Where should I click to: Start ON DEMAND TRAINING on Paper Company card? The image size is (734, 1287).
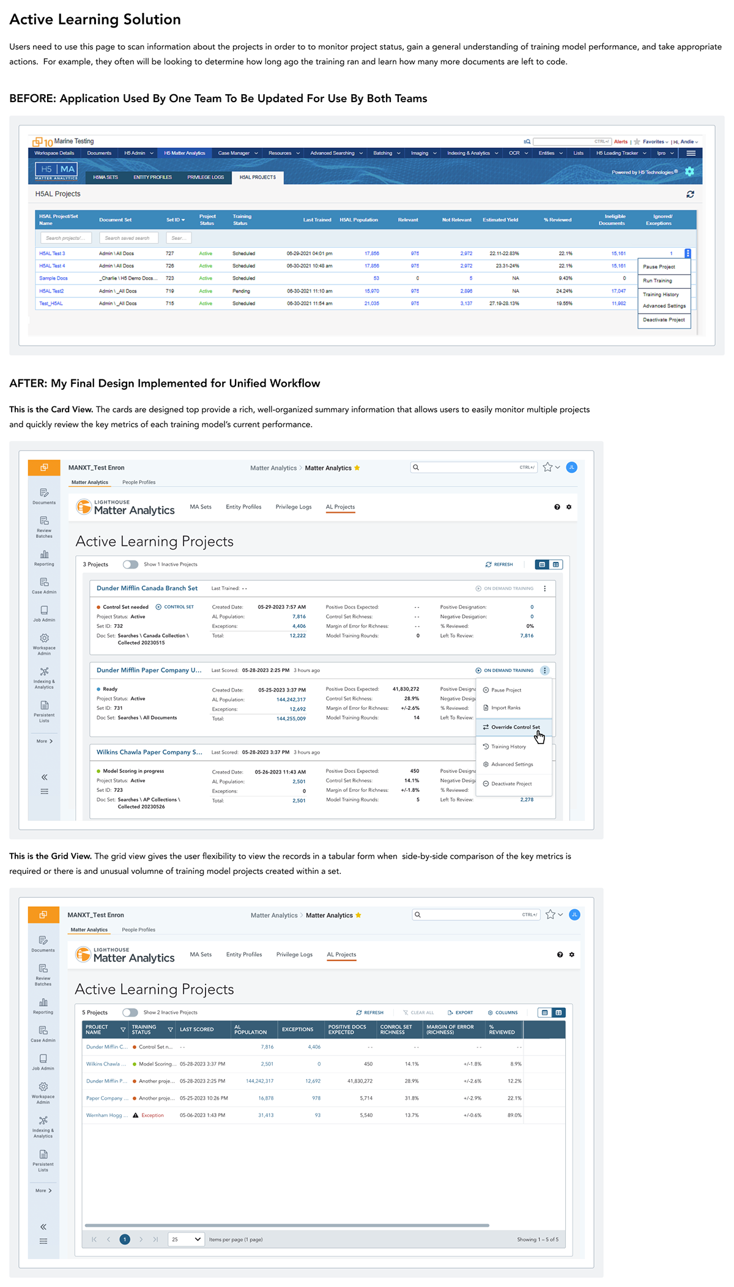505,670
